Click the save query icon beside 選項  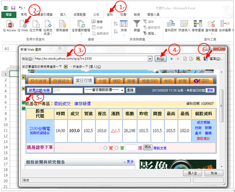click(x=206, y=59)
